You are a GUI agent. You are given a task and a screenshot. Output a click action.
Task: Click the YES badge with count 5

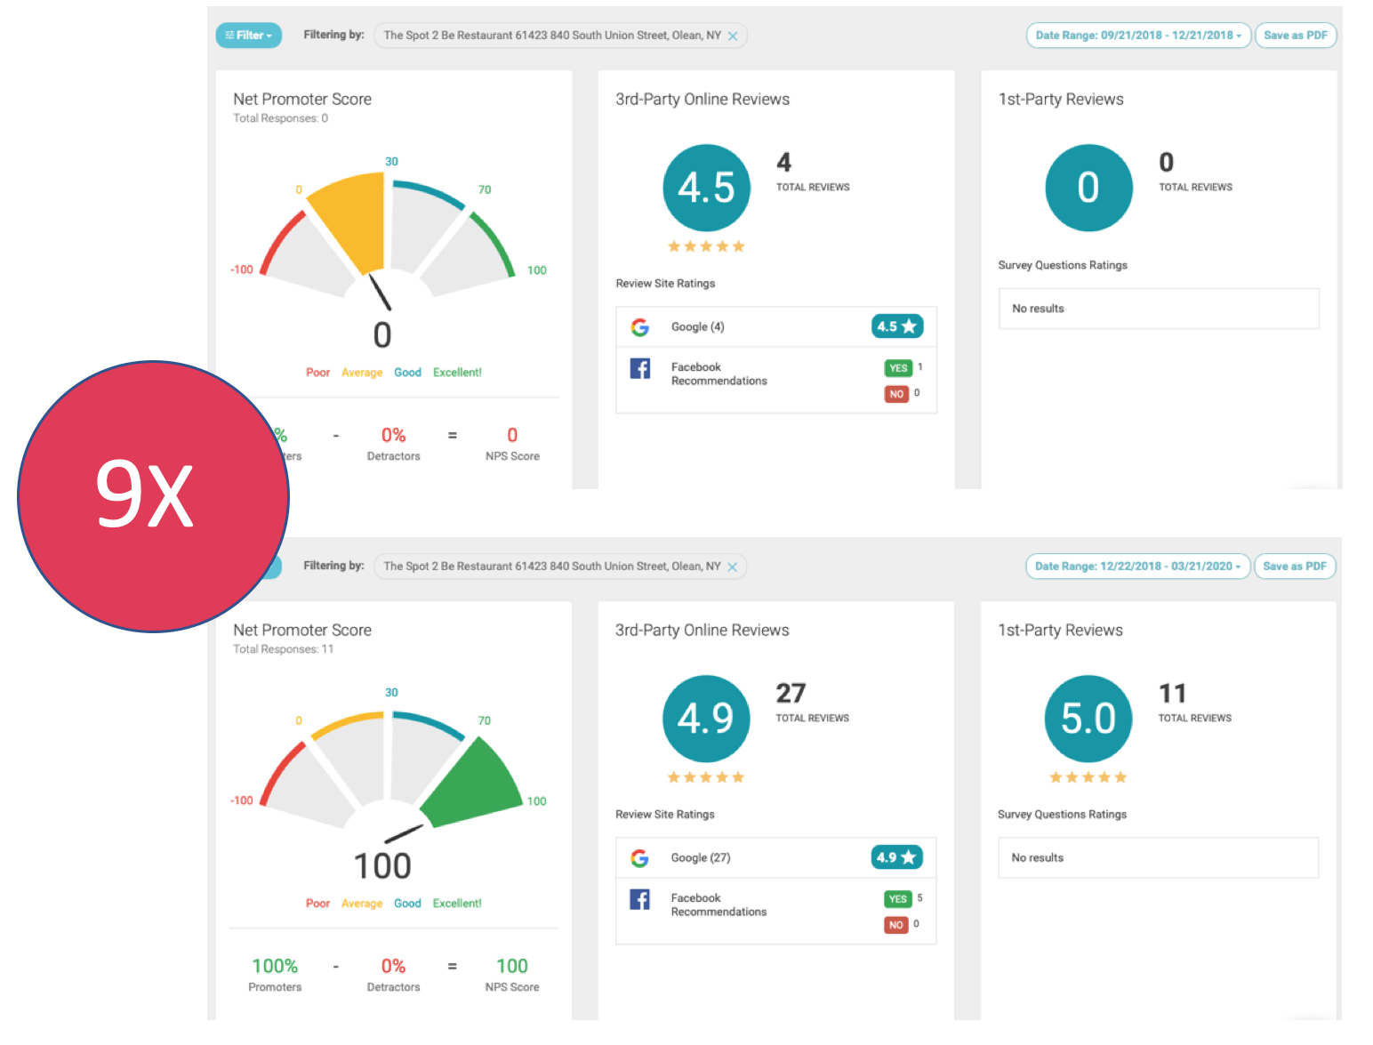pos(898,899)
